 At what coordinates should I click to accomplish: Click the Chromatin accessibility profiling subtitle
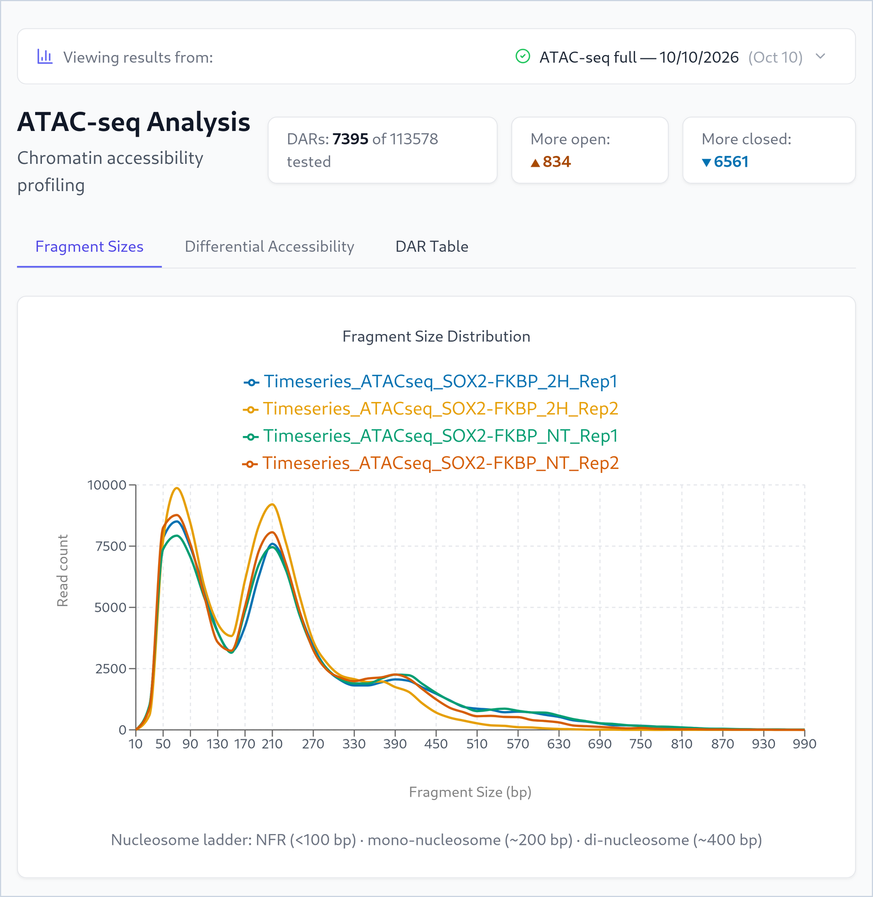click(111, 171)
